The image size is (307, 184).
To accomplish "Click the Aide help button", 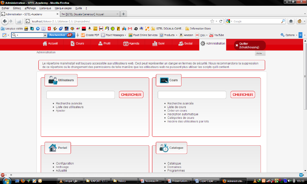I will click(260, 53).
